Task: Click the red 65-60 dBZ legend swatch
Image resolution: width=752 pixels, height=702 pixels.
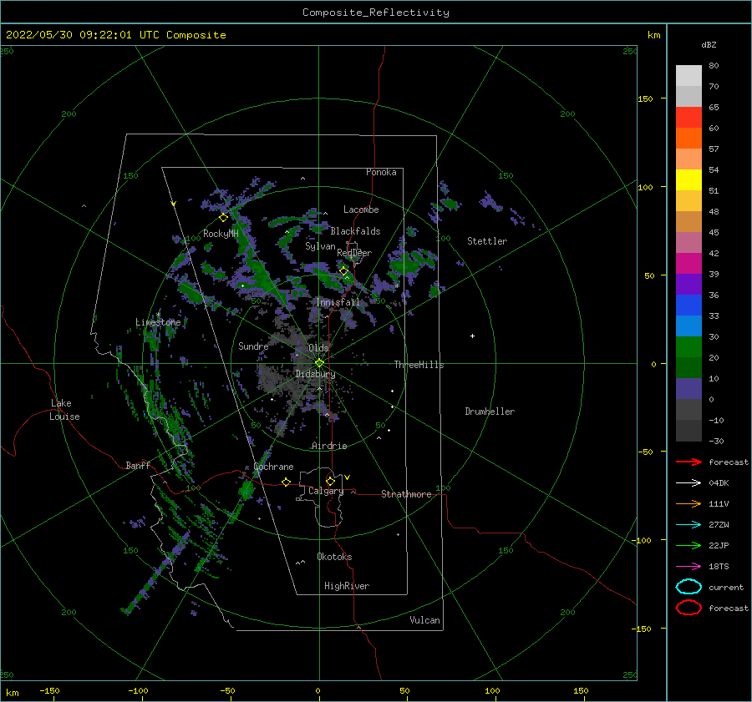Action: tap(688, 118)
